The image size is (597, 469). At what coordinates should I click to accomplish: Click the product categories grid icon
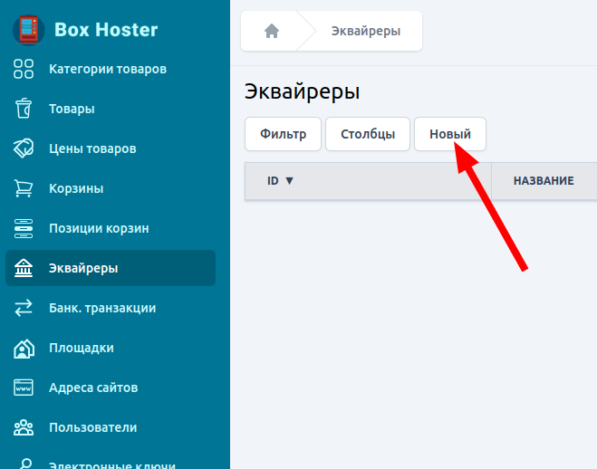click(x=24, y=69)
